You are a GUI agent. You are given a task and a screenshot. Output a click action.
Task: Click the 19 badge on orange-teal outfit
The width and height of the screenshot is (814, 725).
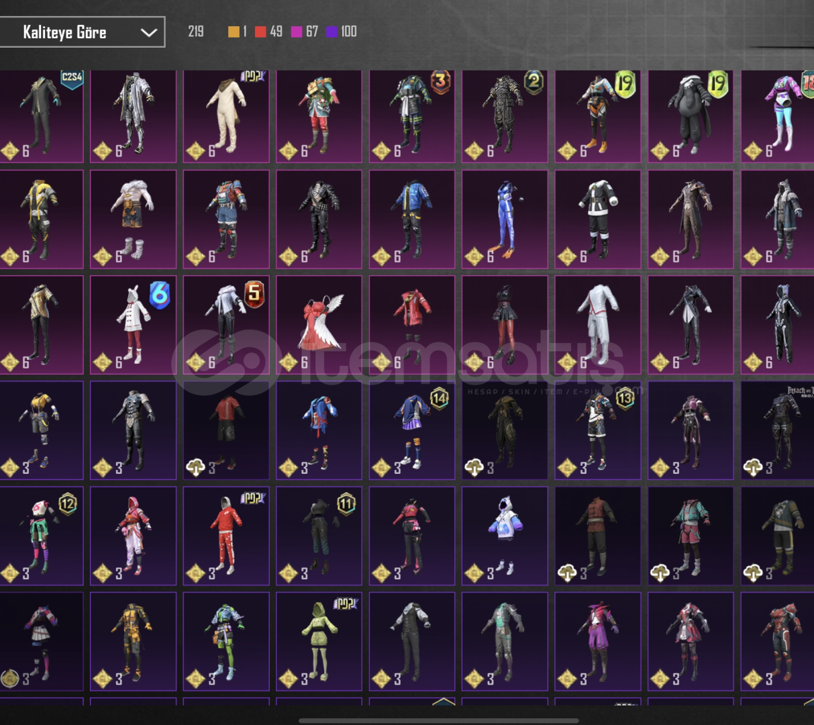625,84
